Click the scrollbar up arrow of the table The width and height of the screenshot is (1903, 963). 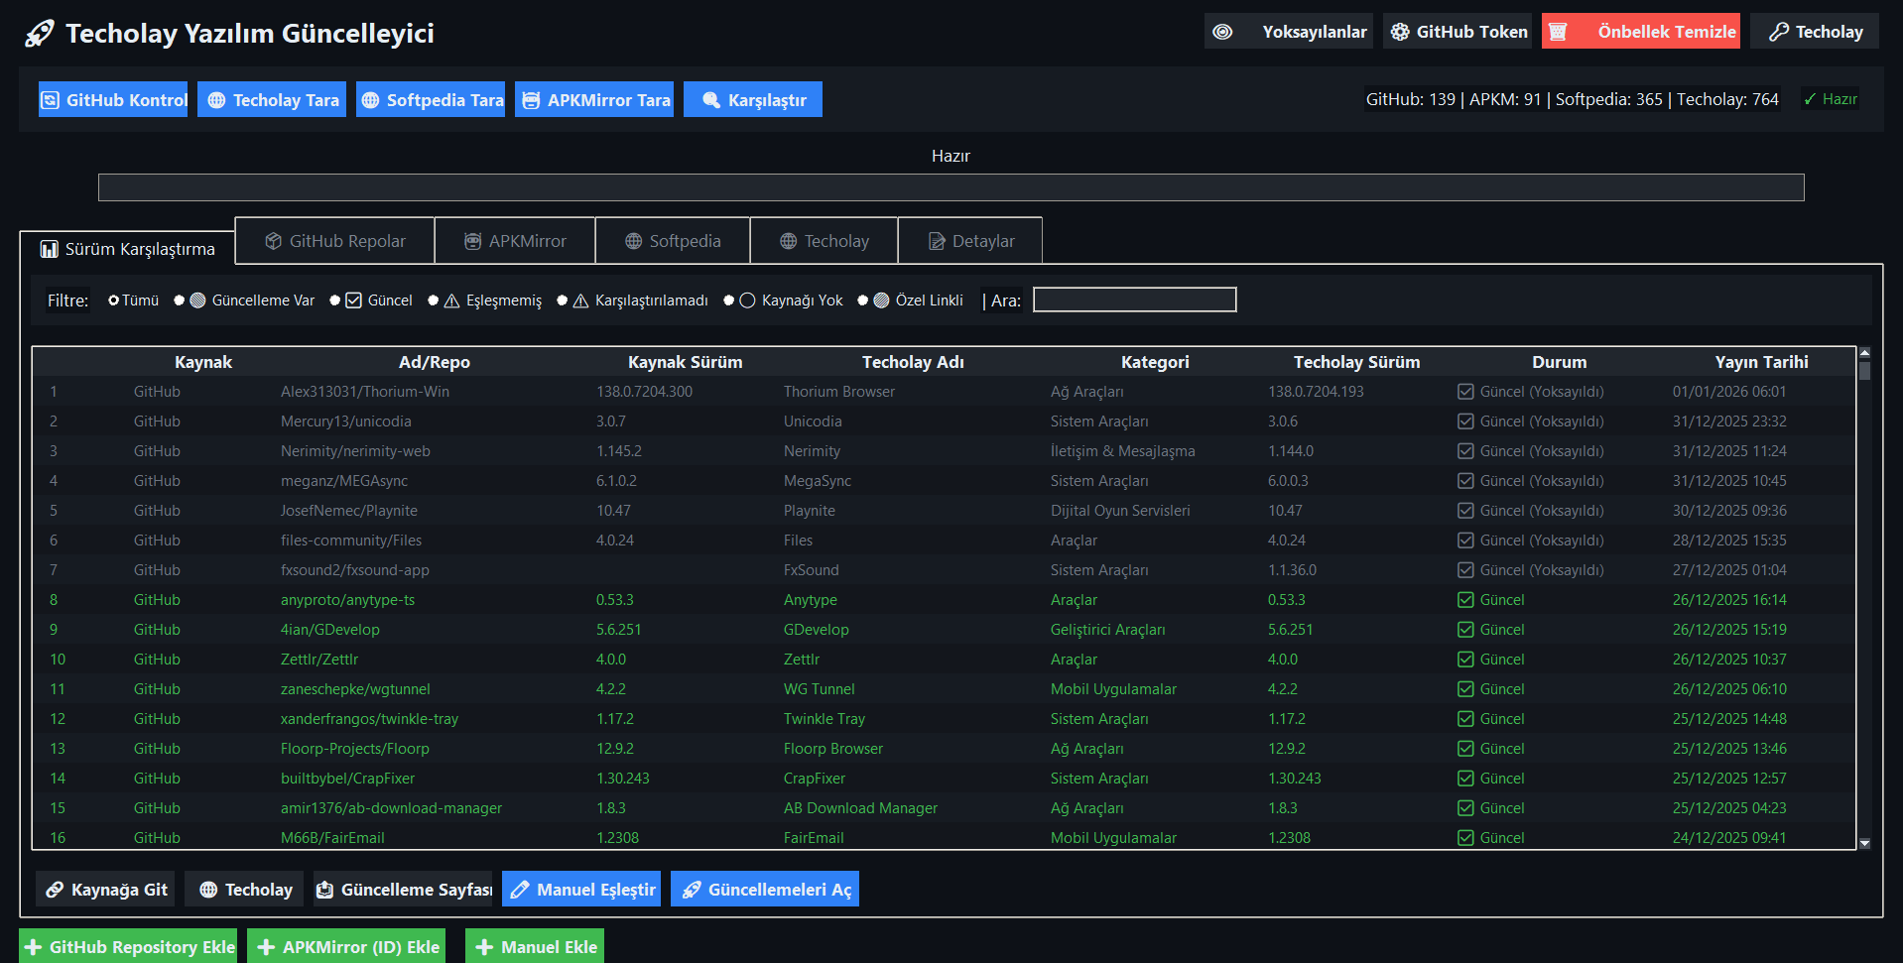point(1864,352)
